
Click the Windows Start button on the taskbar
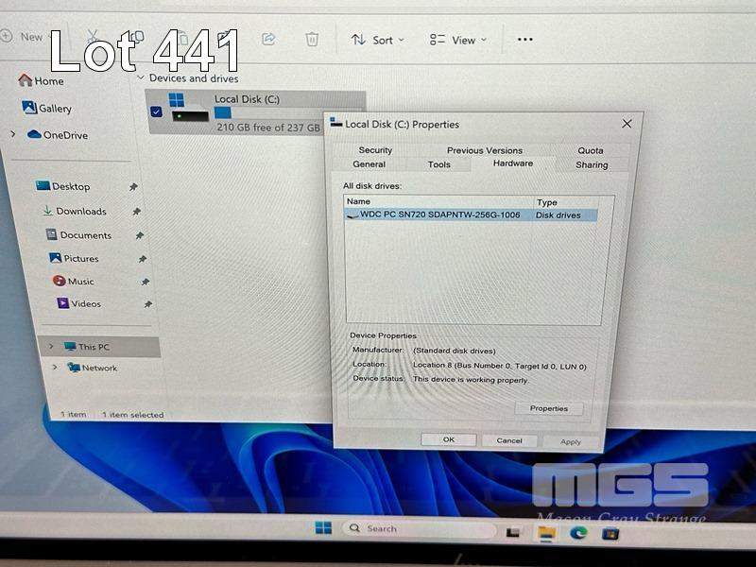pos(323,528)
